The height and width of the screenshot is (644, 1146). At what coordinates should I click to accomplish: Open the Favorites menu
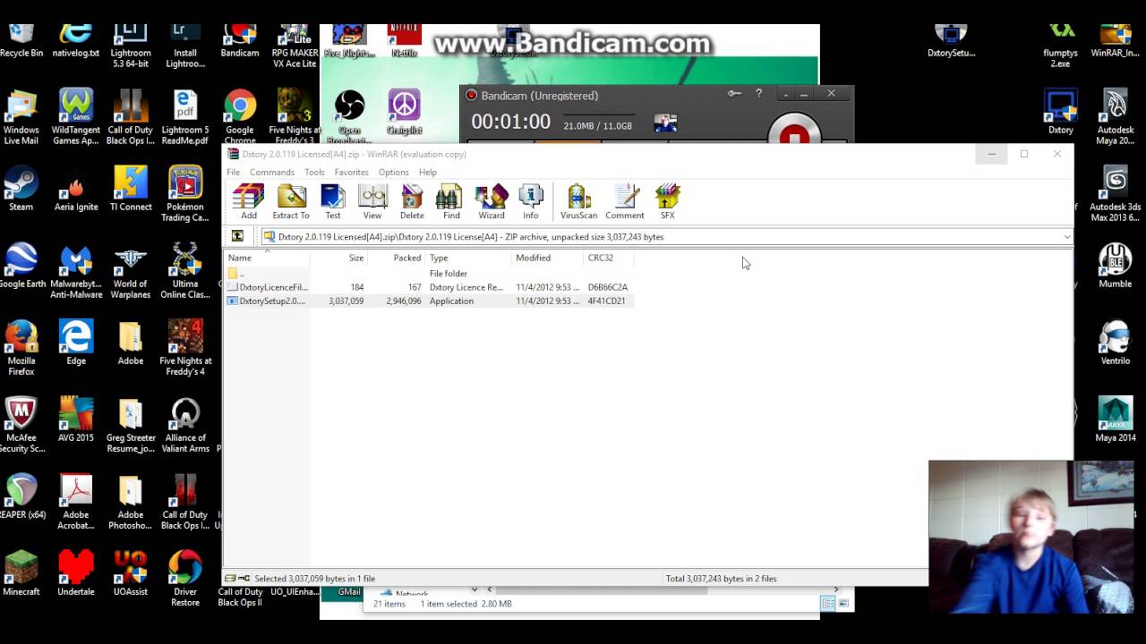351,172
